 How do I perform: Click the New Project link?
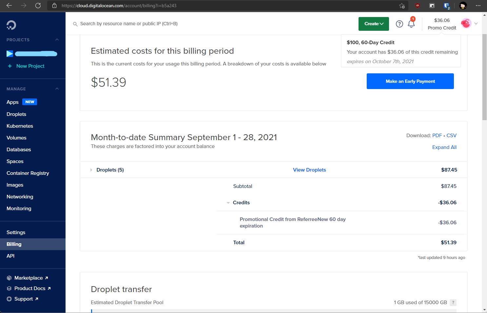pos(30,66)
